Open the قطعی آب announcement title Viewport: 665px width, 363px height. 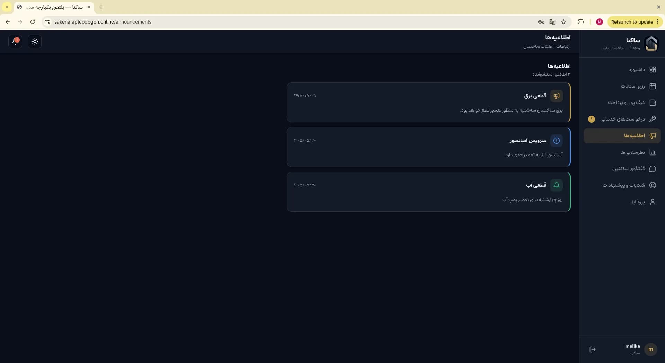coord(536,185)
